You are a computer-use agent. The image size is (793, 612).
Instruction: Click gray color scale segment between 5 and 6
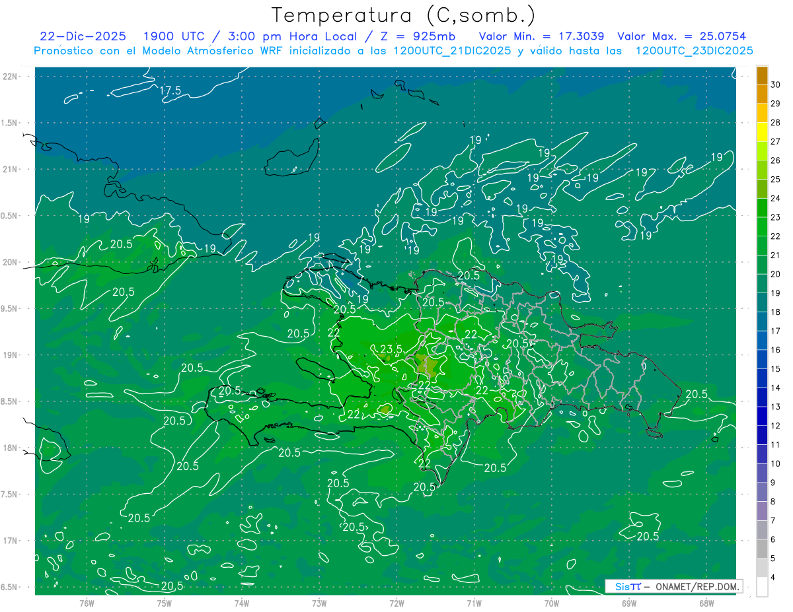(x=762, y=549)
